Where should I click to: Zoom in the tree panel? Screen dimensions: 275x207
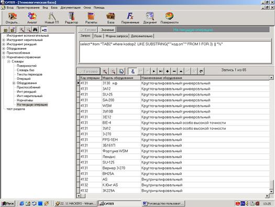21,30
